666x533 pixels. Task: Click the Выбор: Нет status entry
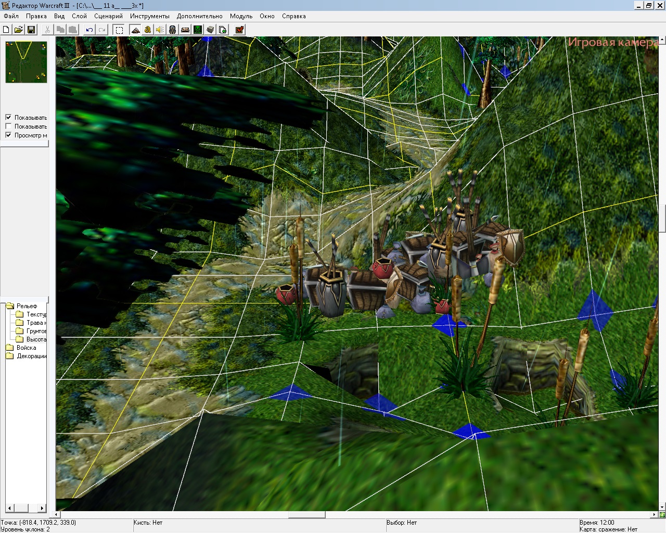click(x=402, y=523)
